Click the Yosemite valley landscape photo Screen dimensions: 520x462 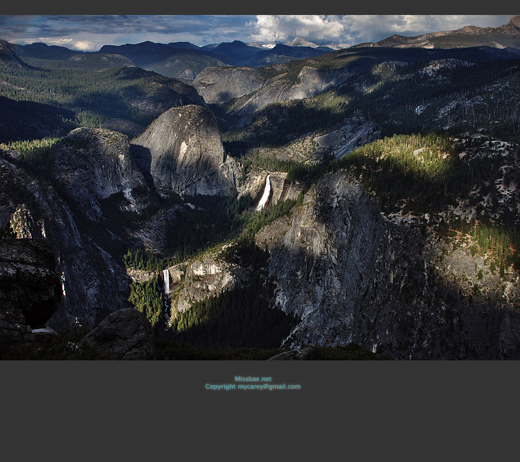pyautogui.click(x=260, y=188)
